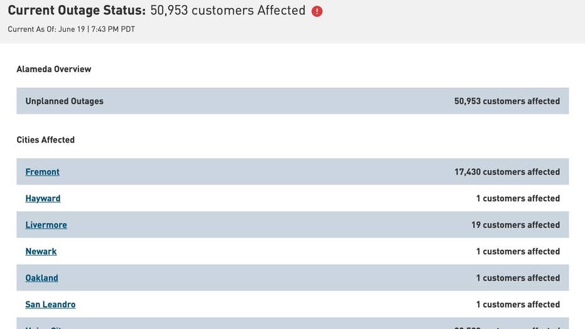The width and height of the screenshot is (585, 329).
Task: Click the red outage alert icon
Action: click(x=317, y=11)
